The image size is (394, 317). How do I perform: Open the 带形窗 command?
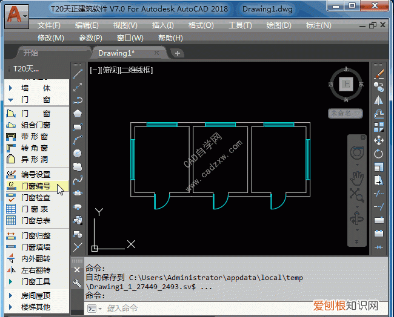point(37,137)
